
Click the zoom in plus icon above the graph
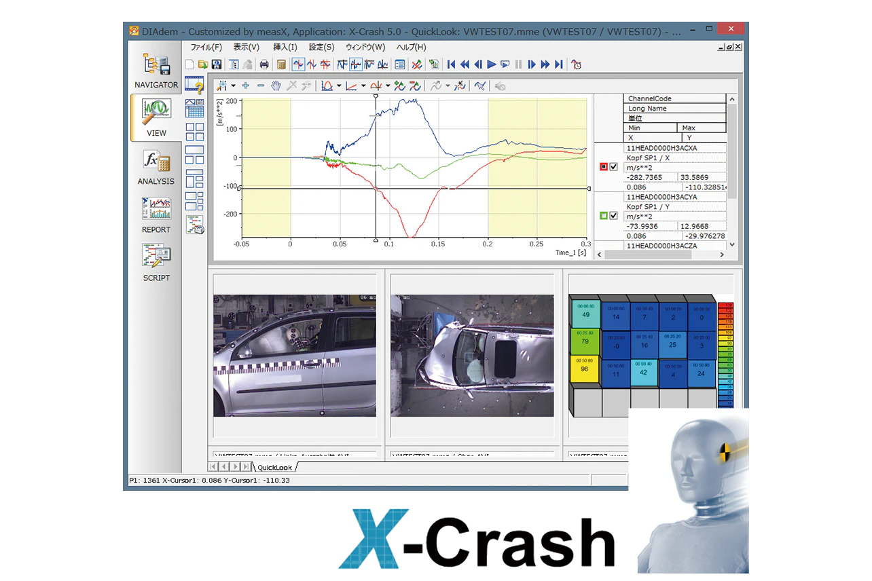coord(245,86)
